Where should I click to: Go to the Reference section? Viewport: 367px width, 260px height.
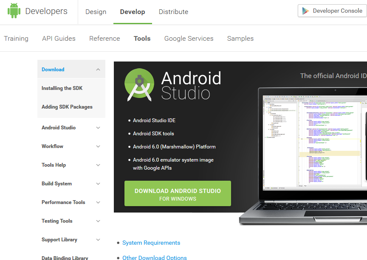[104, 38]
